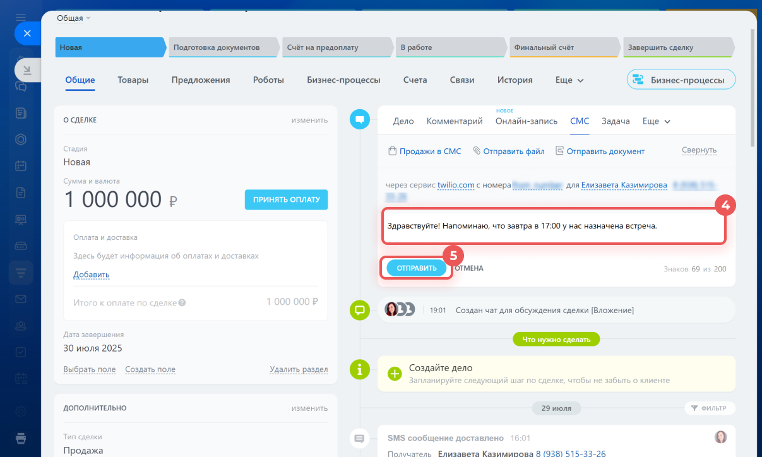Click the Отправить документ document icon

click(559, 151)
